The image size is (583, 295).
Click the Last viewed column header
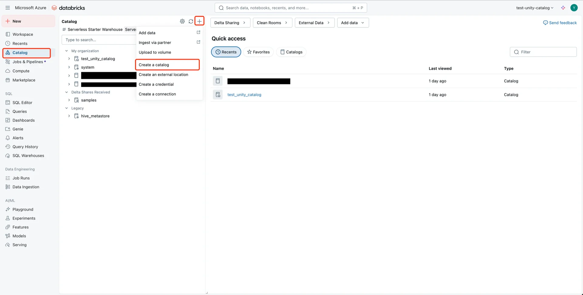point(440,68)
